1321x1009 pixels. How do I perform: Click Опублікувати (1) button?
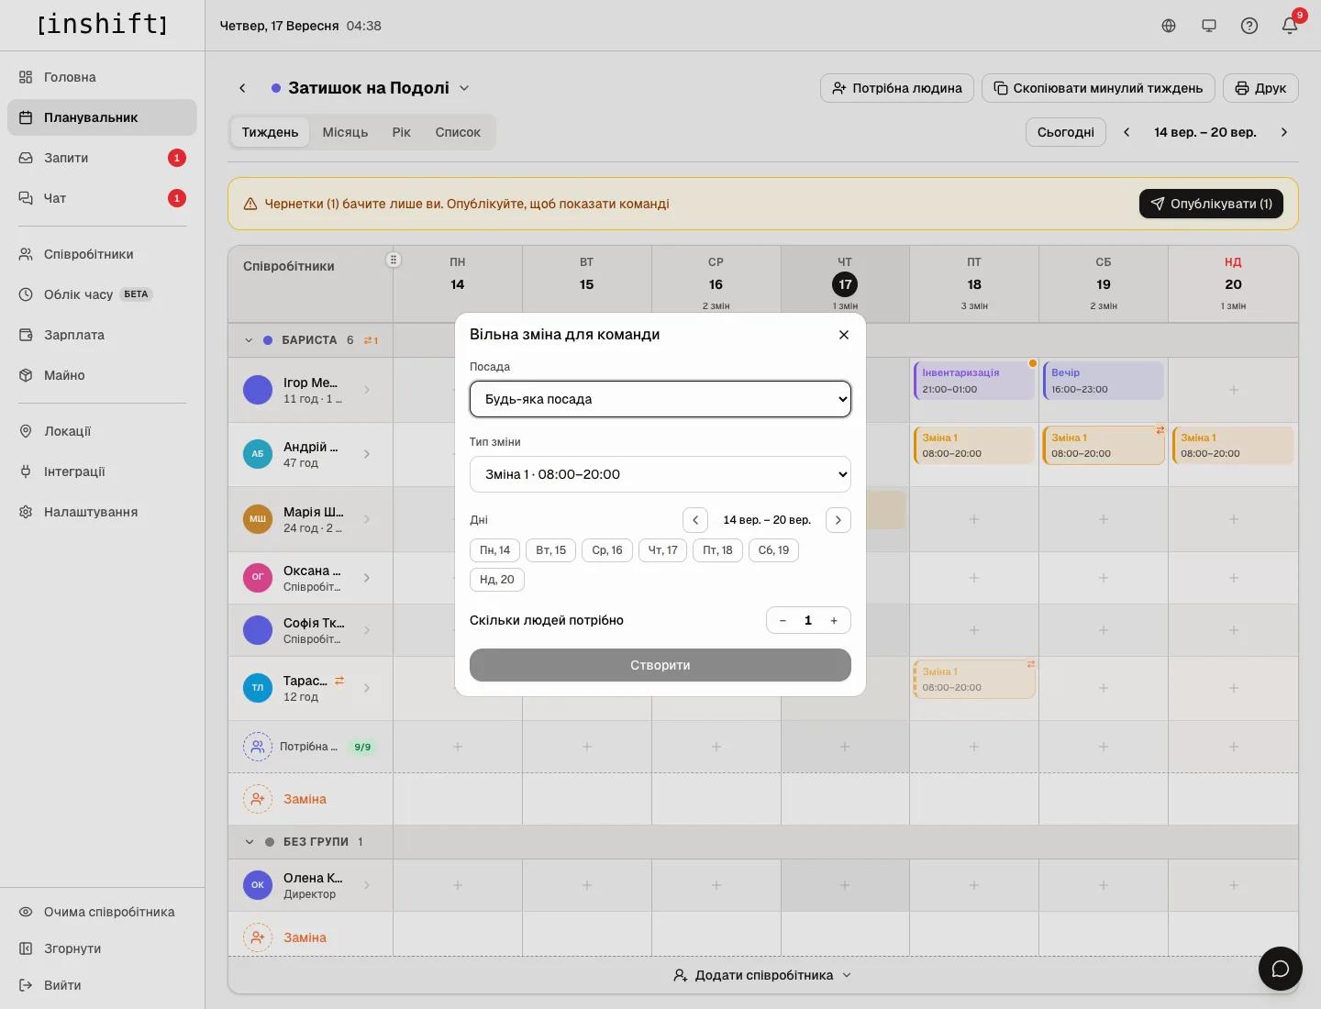click(1211, 204)
